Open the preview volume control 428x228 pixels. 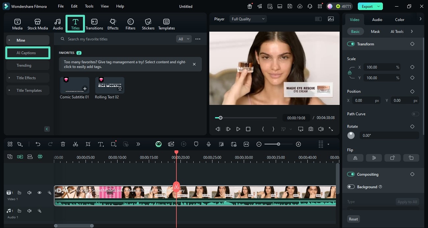[x=321, y=129]
